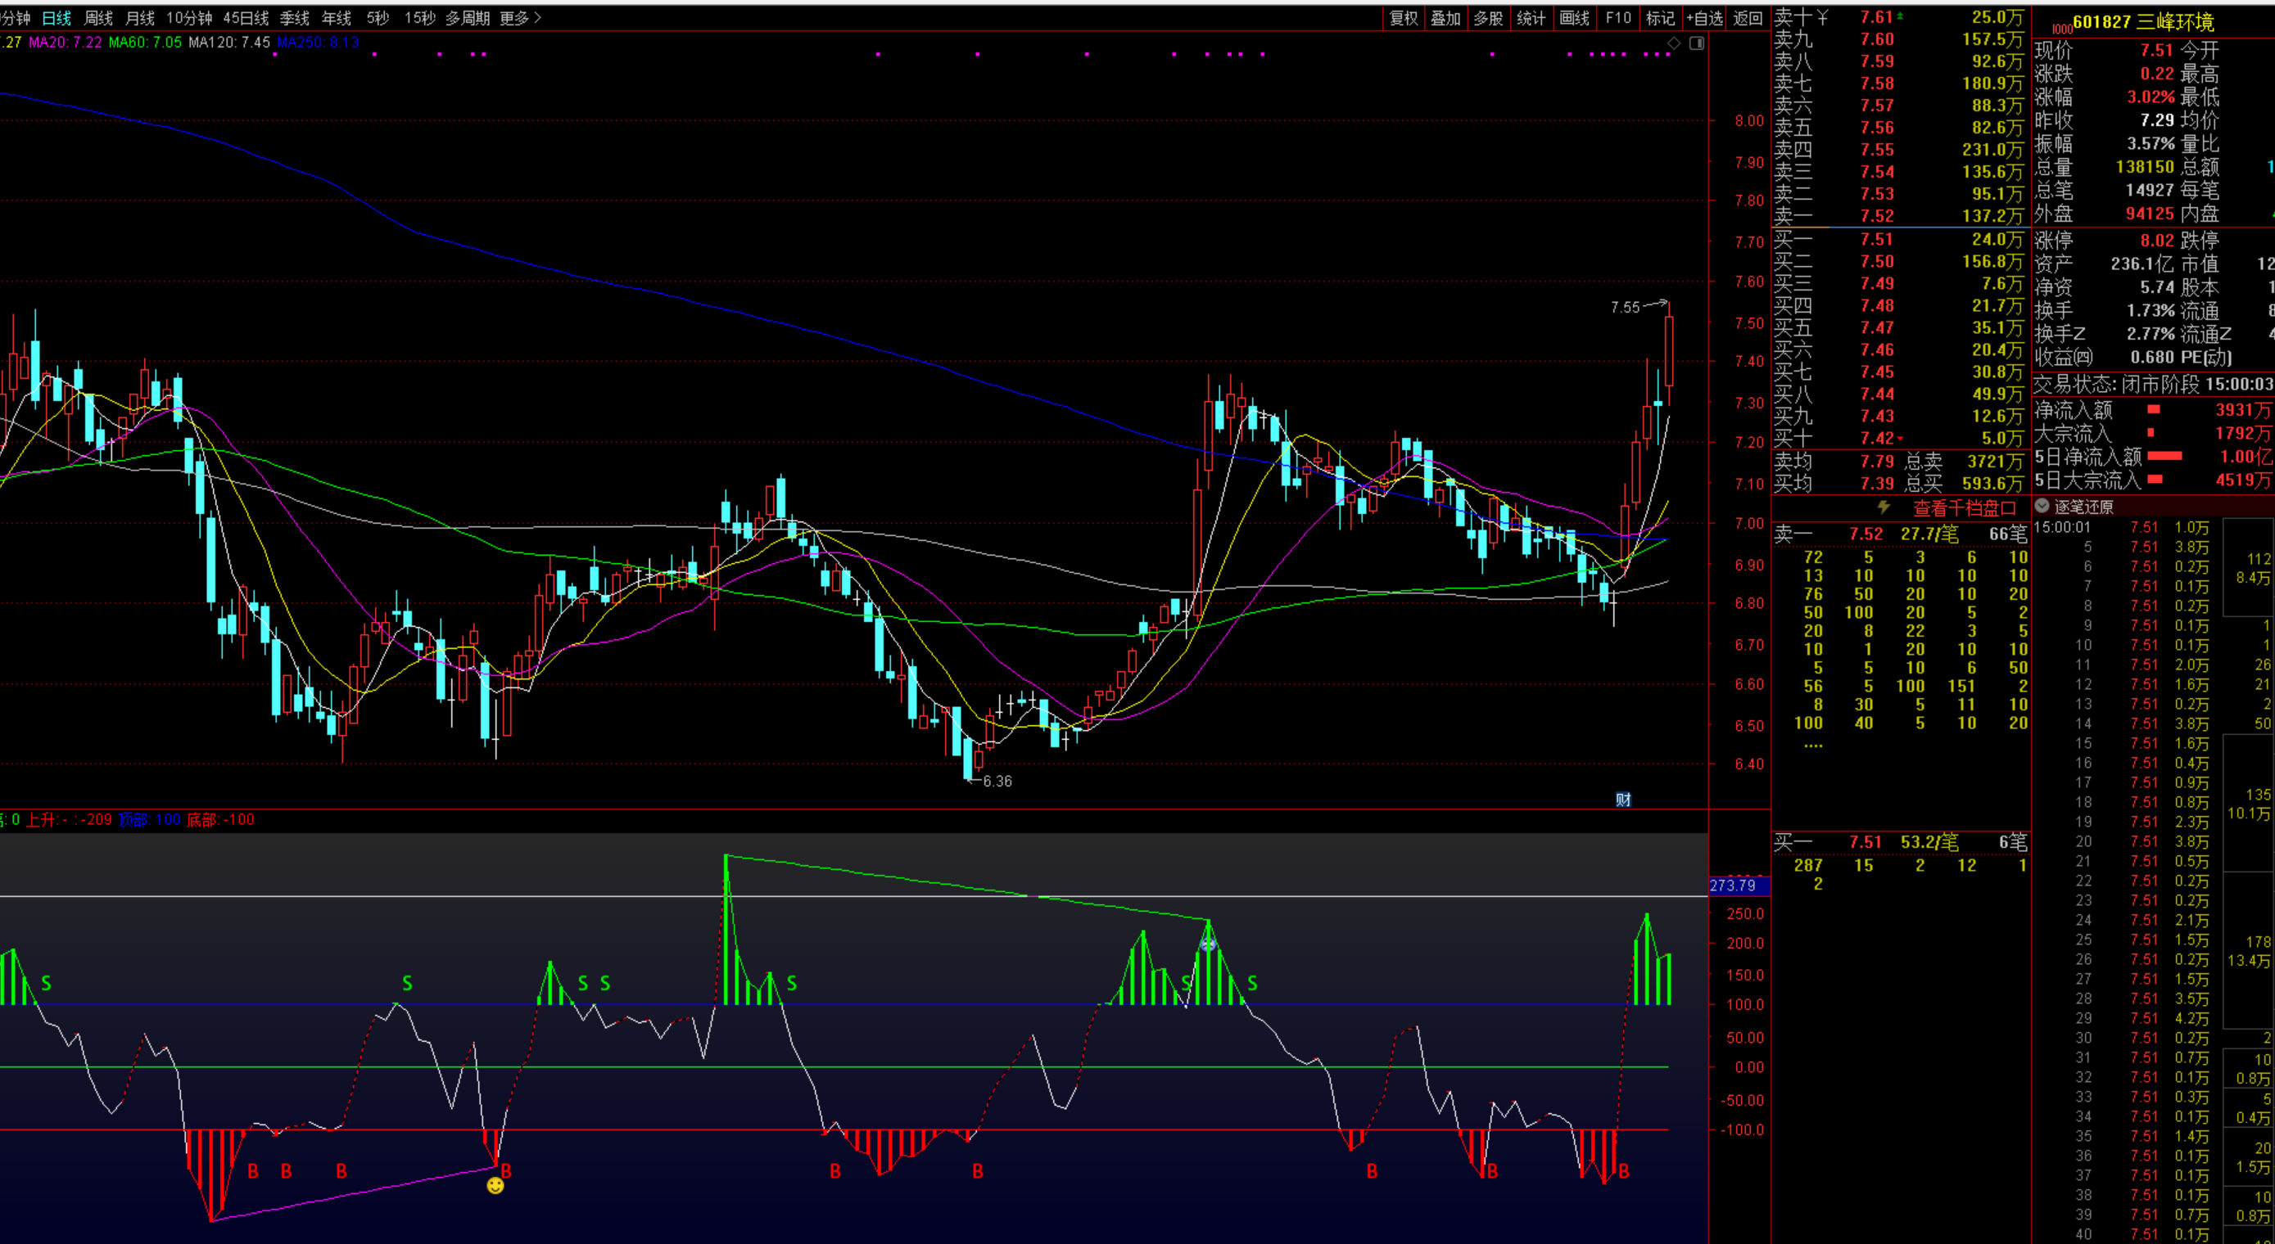Click the 7.55 high price label
This screenshot has width=2275, height=1244.
tap(1625, 307)
